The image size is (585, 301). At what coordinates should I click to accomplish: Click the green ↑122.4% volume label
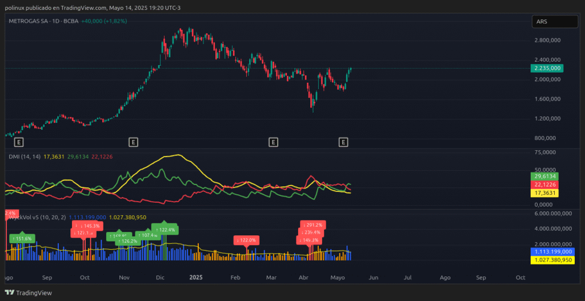click(x=165, y=230)
